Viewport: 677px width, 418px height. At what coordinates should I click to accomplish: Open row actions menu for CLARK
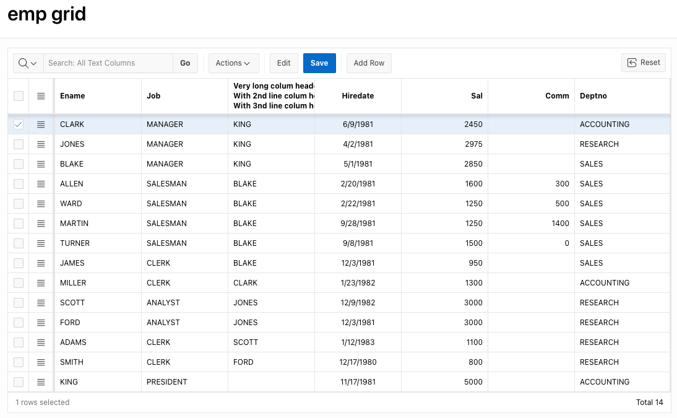pos(41,124)
